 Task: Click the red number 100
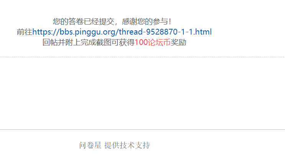(x=141, y=43)
